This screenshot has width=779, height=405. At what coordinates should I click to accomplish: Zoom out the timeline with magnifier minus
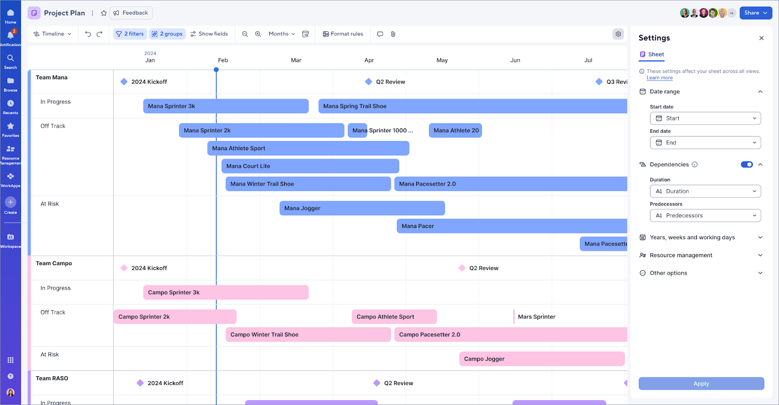pyautogui.click(x=245, y=34)
